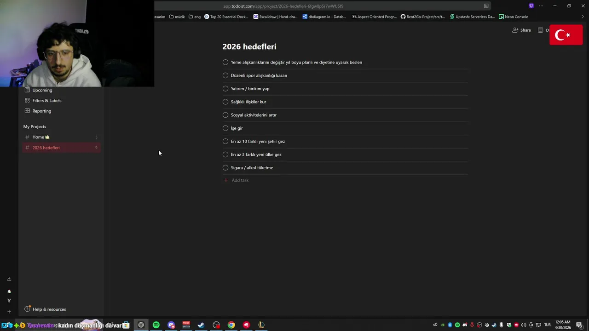This screenshot has height=331, width=589.
Task: Open 'Top 20 Essential Dock...' bookmark
Action: [x=226, y=17]
